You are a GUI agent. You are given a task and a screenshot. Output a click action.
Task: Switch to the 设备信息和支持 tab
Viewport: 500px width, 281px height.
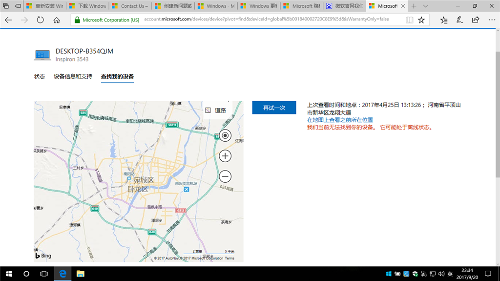73,77
